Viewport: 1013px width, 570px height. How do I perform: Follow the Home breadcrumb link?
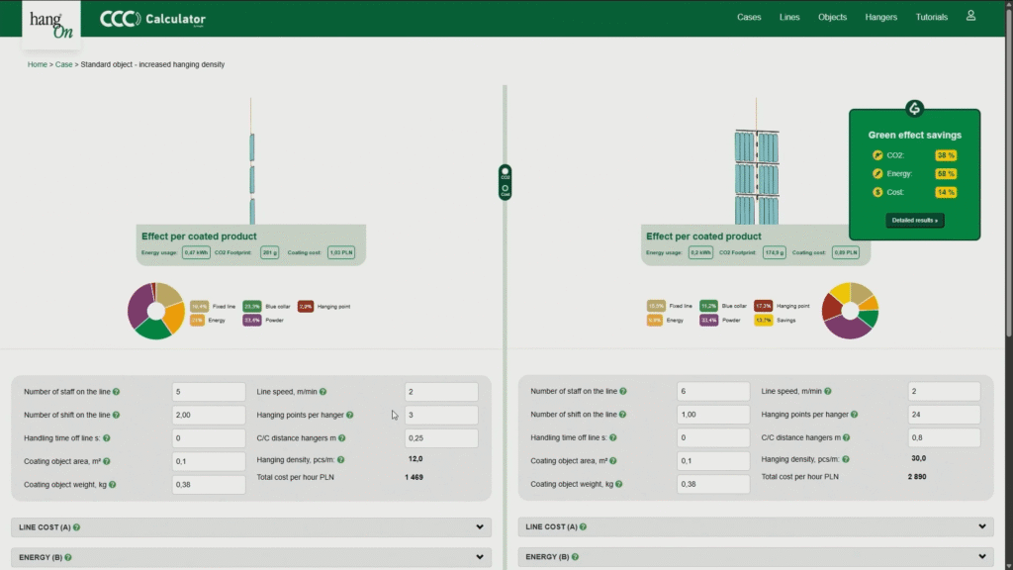[x=37, y=64]
